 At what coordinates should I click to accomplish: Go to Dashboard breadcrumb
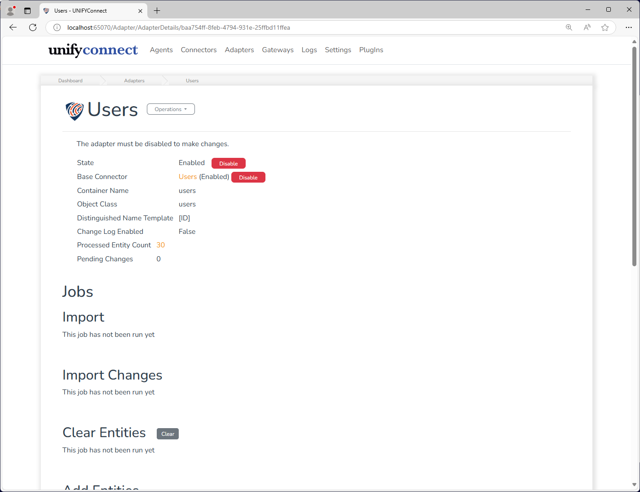(71, 81)
